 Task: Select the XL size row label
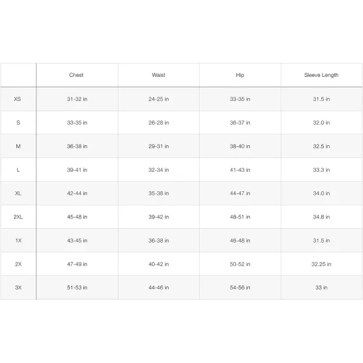click(x=18, y=194)
